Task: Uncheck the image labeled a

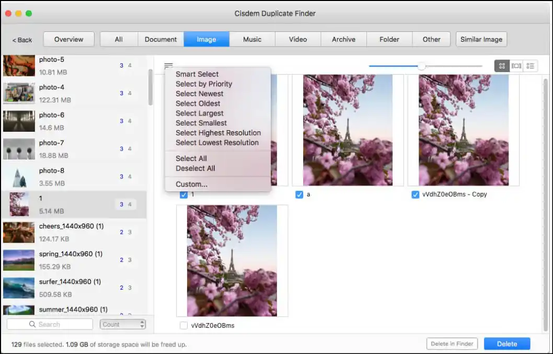Action: click(299, 195)
